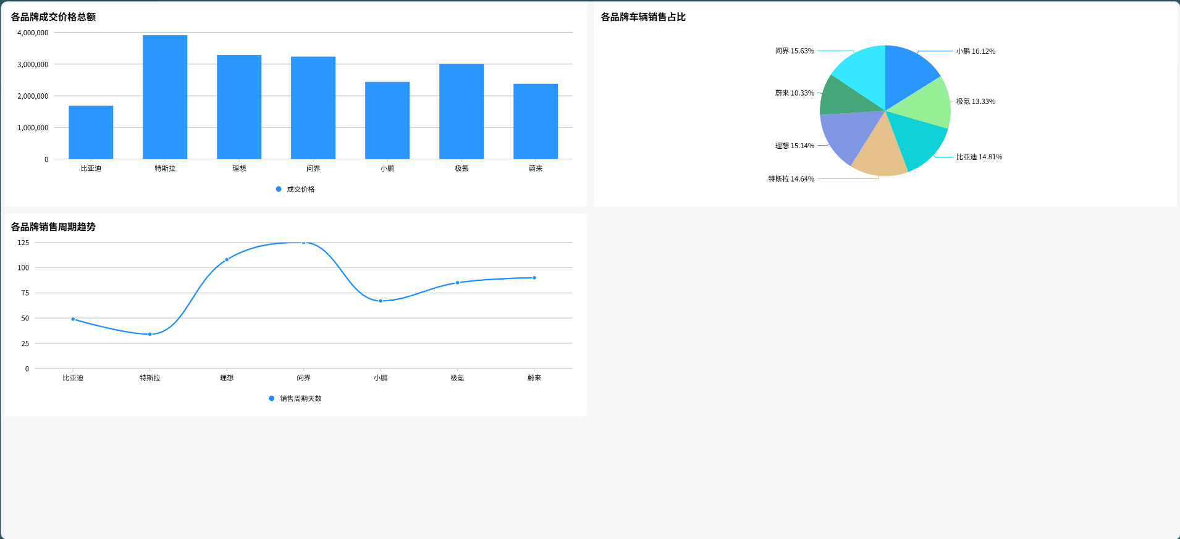Click the 问界 15.63% pie label

[x=794, y=51]
